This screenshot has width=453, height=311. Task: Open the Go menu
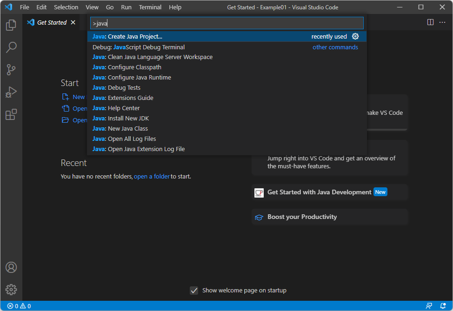(109, 7)
